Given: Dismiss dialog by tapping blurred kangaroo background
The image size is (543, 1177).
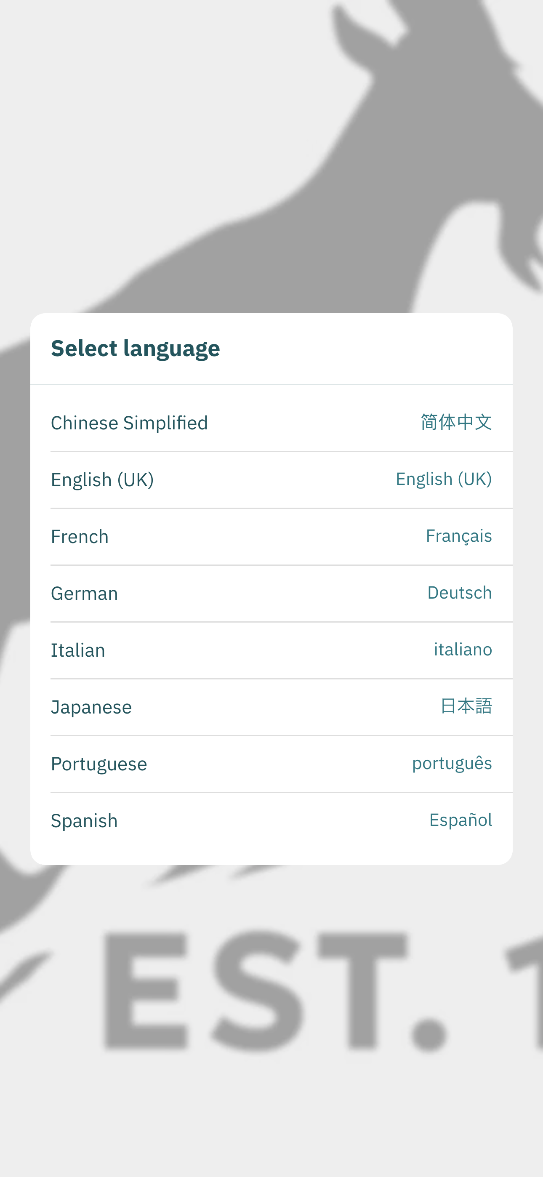Looking at the screenshot, I should (271, 155).
